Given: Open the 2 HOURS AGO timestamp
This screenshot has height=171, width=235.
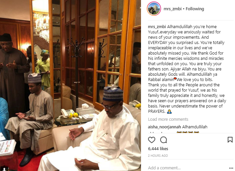Looking at the screenshot, I should 158,155.
